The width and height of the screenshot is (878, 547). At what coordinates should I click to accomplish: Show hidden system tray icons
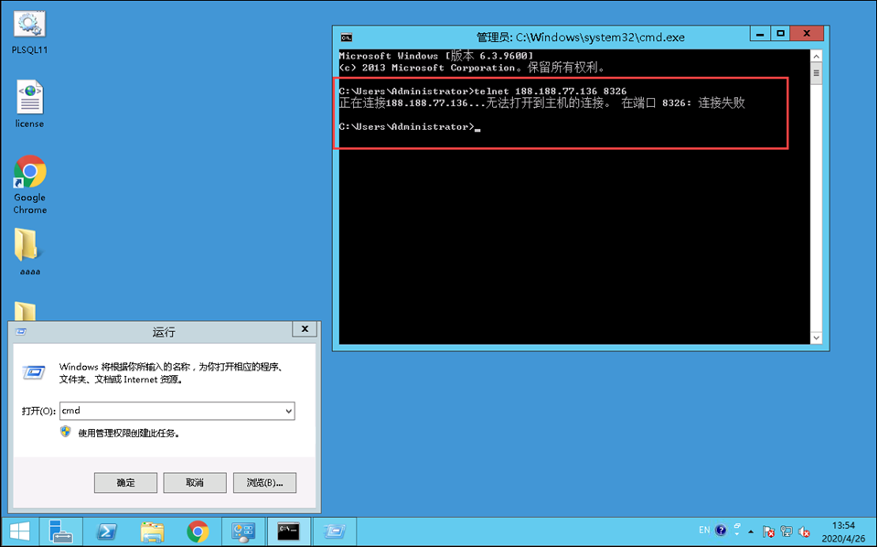coord(751,531)
